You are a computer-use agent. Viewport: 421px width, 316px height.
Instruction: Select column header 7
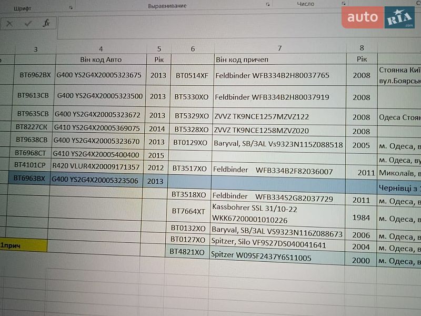(280, 48)
